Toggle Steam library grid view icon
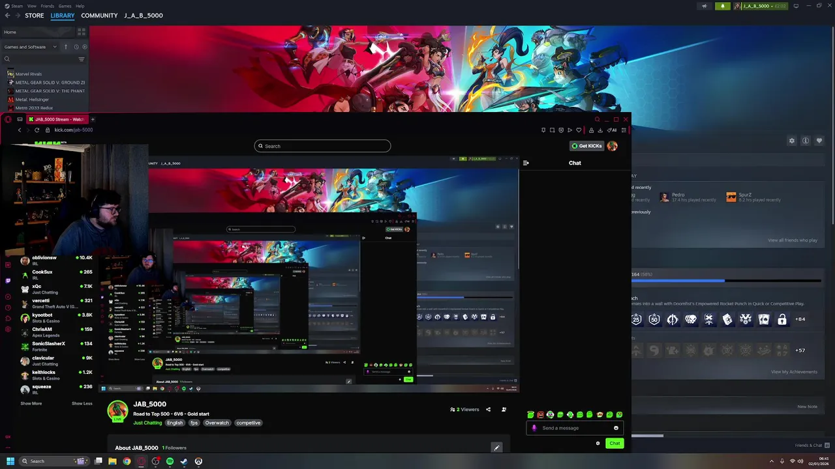835x469 pixels. coord(82,31)
